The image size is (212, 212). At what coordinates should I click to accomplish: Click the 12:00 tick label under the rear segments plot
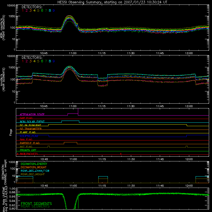point(189,106)
